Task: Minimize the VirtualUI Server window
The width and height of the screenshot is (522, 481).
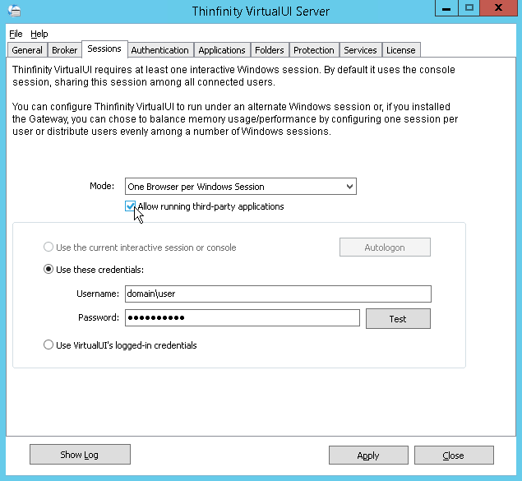Action: point(446,8)
